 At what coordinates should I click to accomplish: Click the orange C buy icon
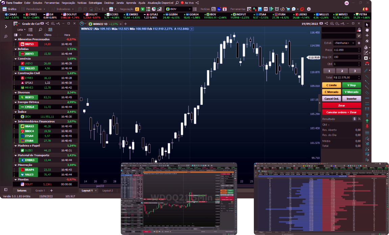(137, 9)
